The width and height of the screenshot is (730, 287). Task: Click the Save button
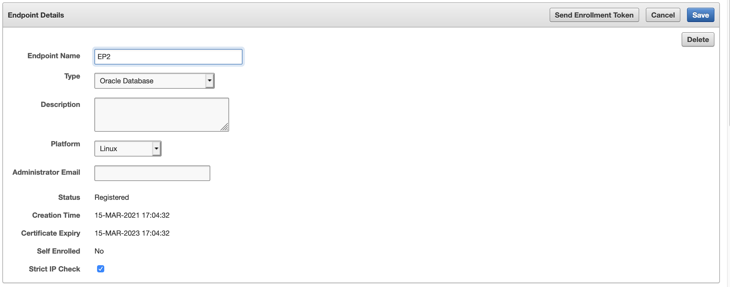coord(700,15)
